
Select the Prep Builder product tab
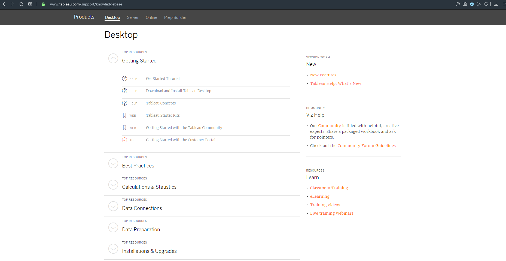pos(175,17)
